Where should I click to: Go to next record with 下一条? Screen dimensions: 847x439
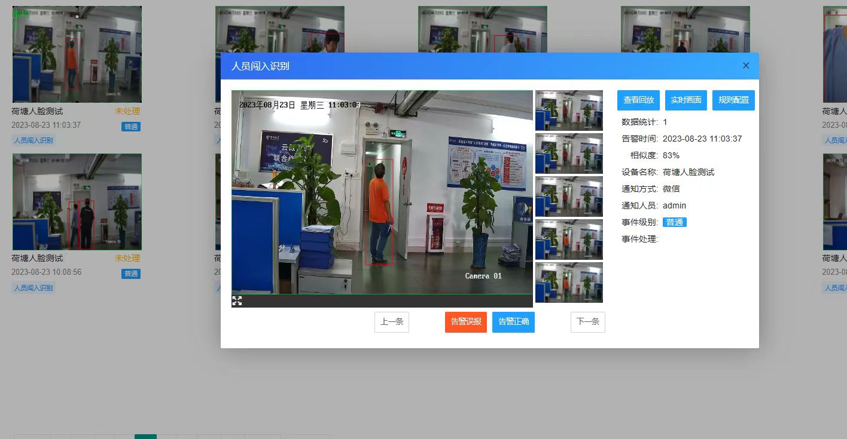pos(588,322)
